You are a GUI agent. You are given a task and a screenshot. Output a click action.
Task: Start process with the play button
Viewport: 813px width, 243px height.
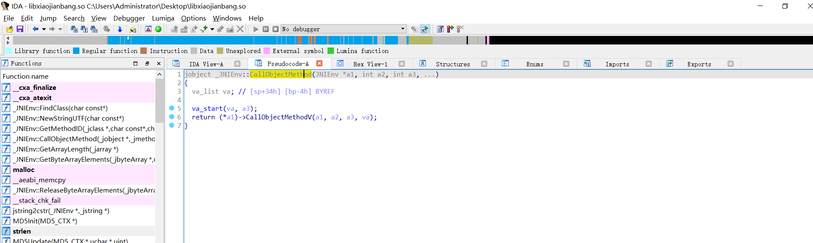[x=256, y=29]
